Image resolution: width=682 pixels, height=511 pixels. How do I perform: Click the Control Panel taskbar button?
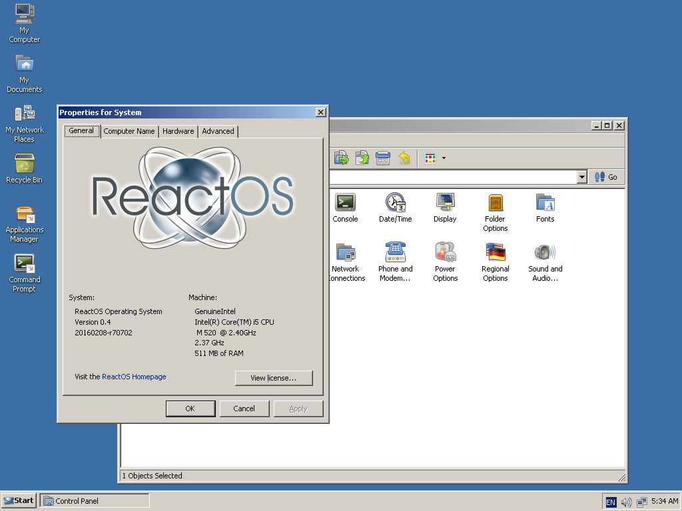click(x=95, y=500)
